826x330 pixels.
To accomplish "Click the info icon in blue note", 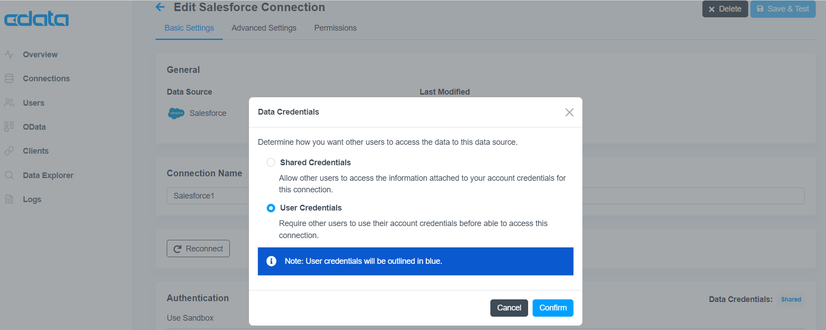I will click(x=271, y=261).
